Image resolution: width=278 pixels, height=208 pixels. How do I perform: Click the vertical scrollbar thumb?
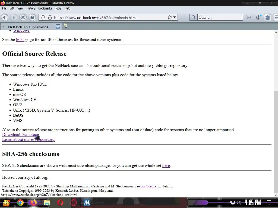point(276,141)
